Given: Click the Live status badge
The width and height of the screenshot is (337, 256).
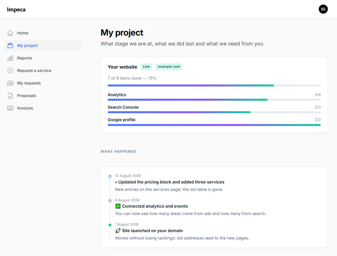Looking at the screenshot, I should tap(146, 67).
